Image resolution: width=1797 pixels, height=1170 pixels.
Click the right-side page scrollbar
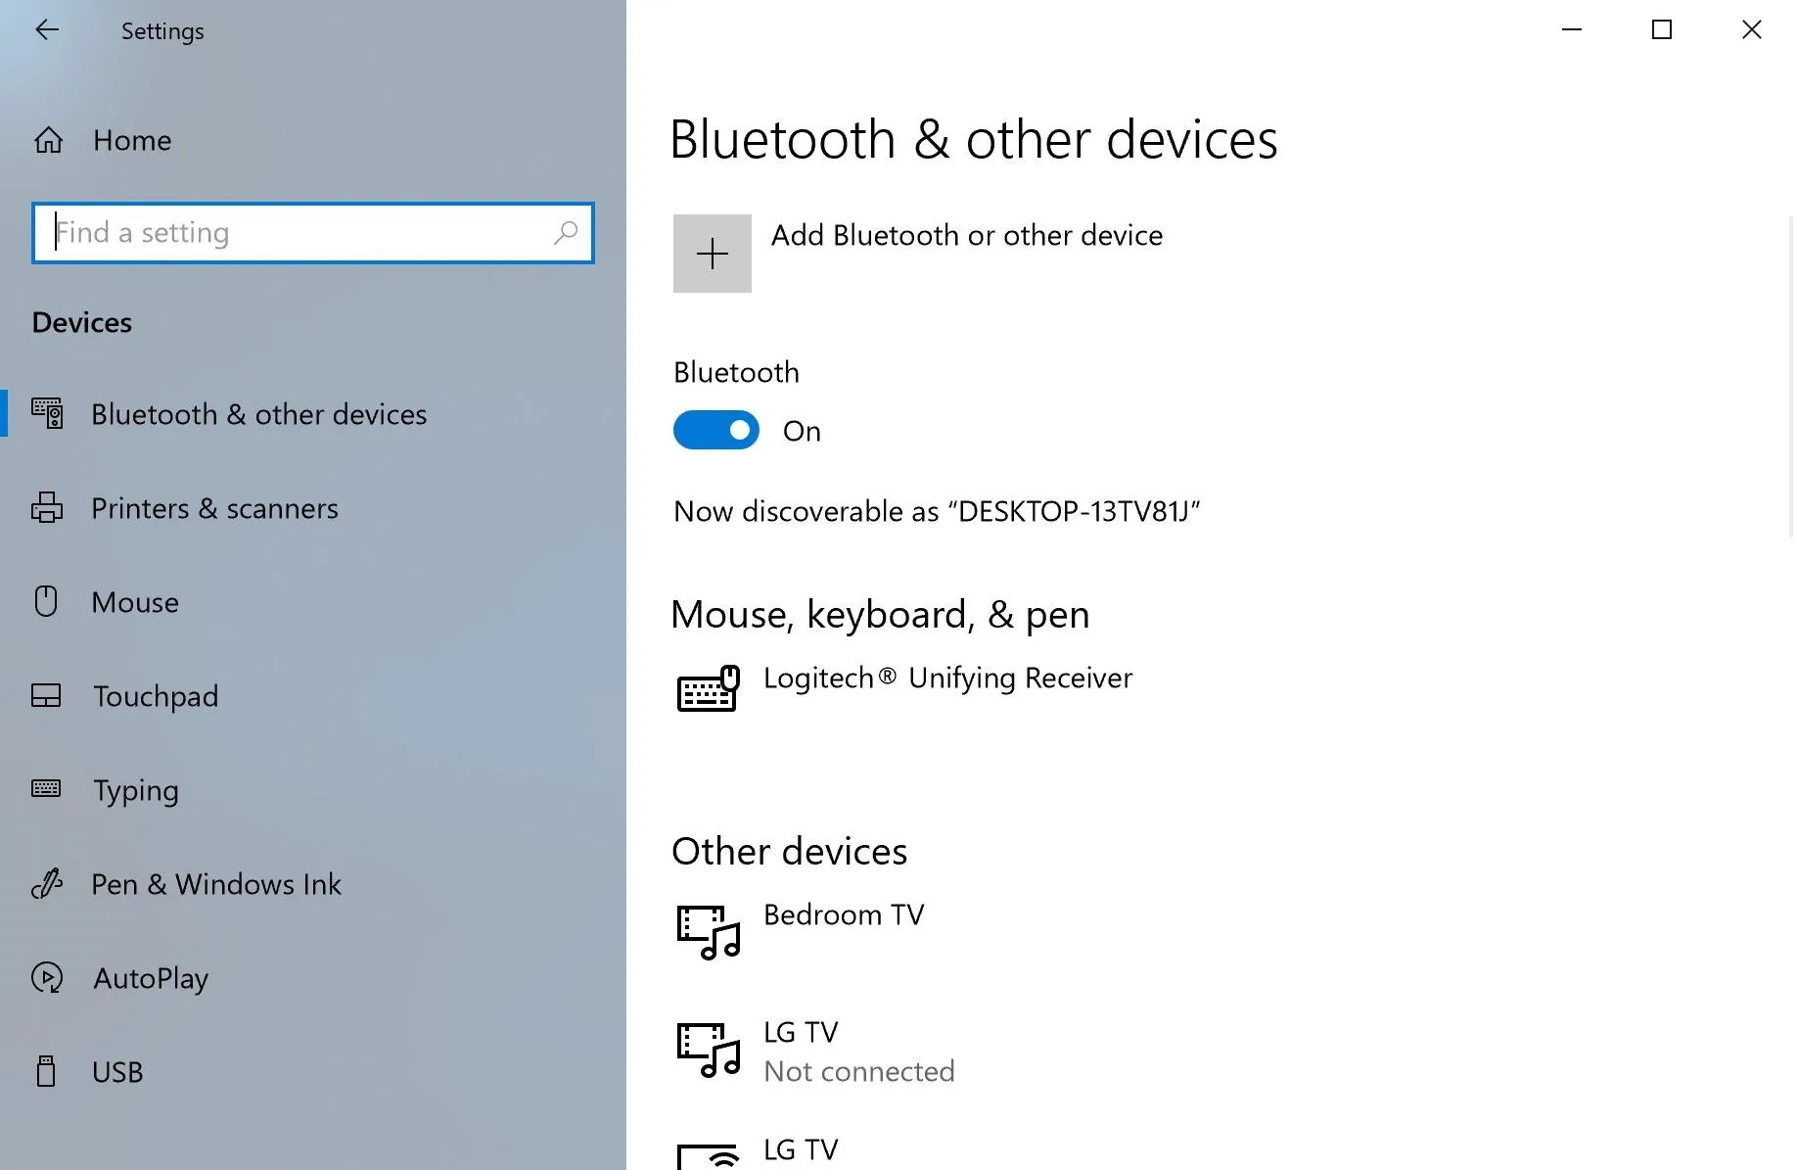pyautogui.click(x=1791, y=377)
